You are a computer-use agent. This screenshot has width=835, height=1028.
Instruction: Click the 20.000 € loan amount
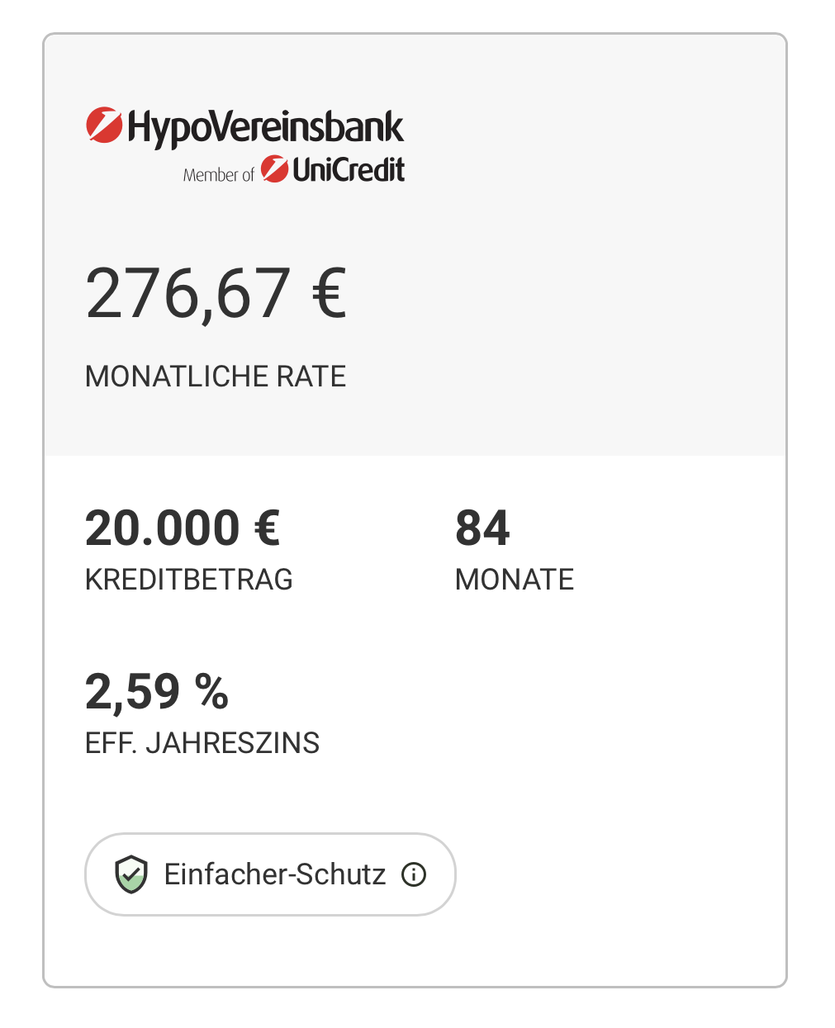[183, 528]
